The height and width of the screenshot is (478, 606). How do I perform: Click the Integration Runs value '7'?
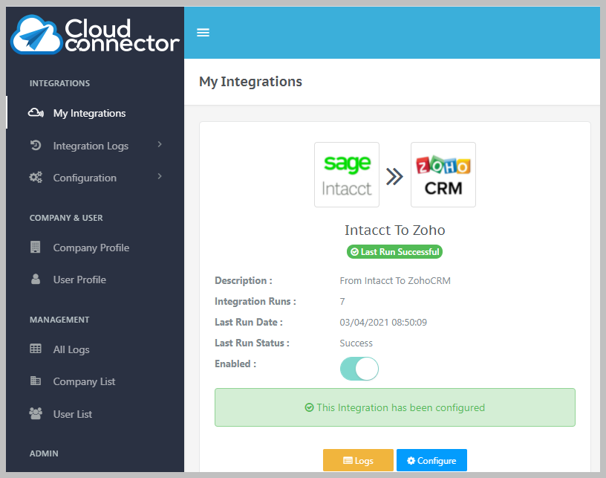click(x=342, y=301)
